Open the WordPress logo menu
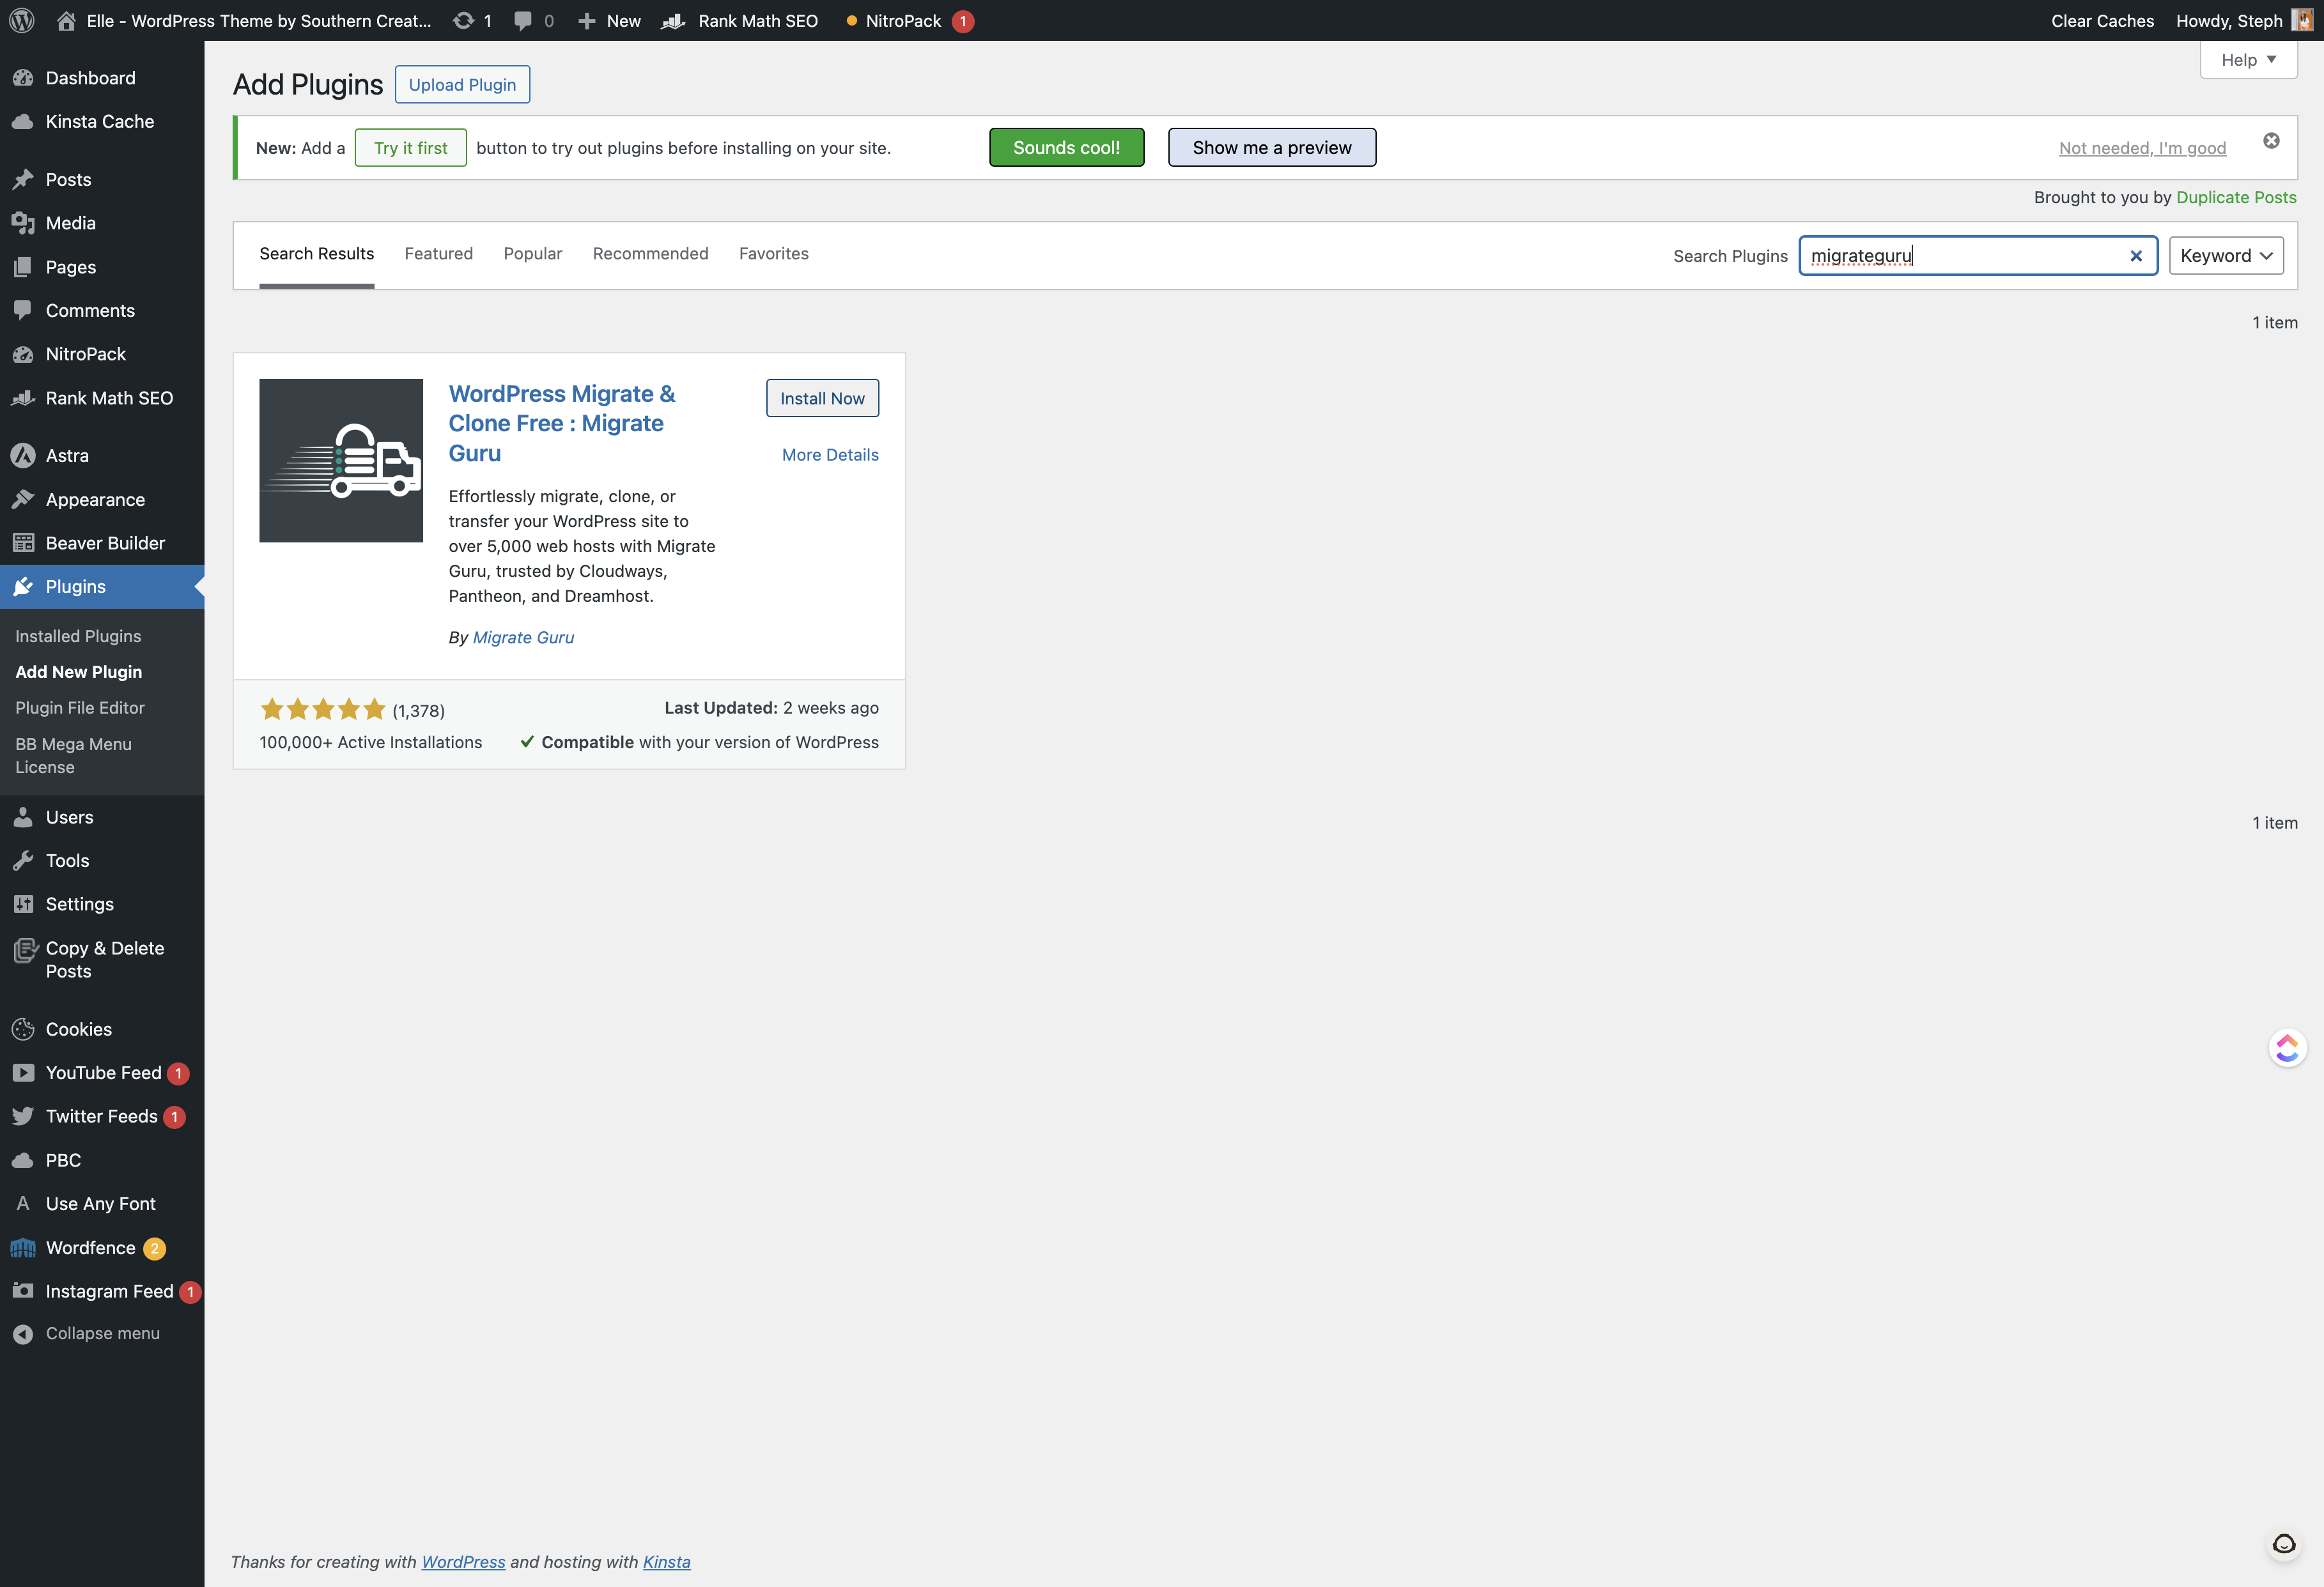The width and height of the screenshot is (2324, 1587). [x=22, y=21]
